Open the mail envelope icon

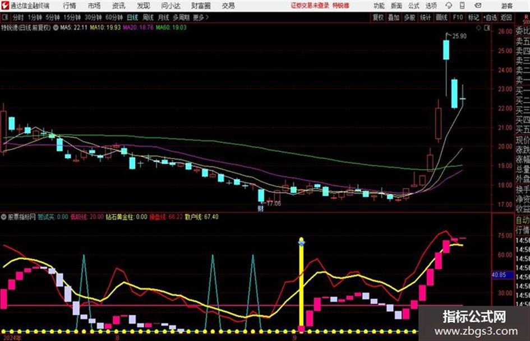tap(478, 6)
